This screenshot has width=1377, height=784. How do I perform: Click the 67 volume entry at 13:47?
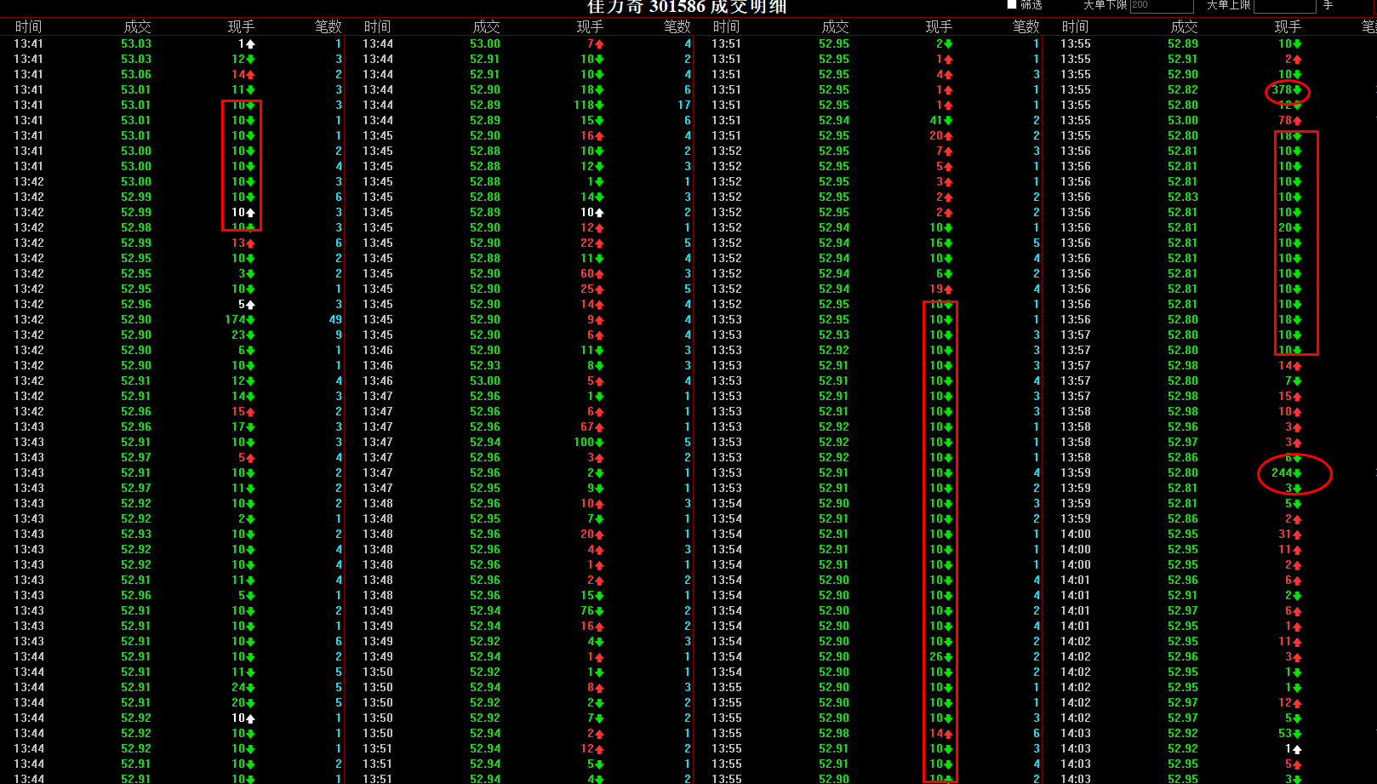(592, 427)
